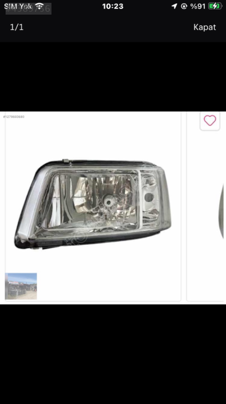The height and width of the screenshot is (404, 226).
Task: Select the listing number #1279693680
Action: [13, 117]
